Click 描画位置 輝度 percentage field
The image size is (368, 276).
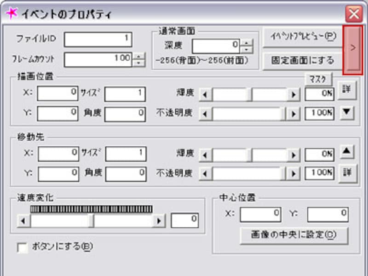[319, 94]
